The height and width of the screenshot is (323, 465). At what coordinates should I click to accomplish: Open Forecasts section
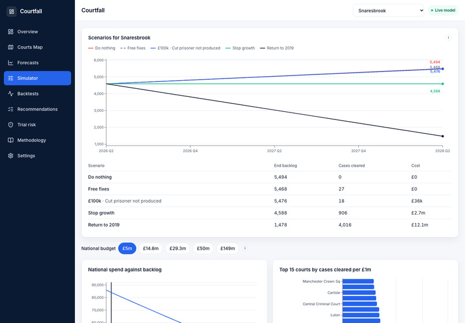(x=37, y=63)
